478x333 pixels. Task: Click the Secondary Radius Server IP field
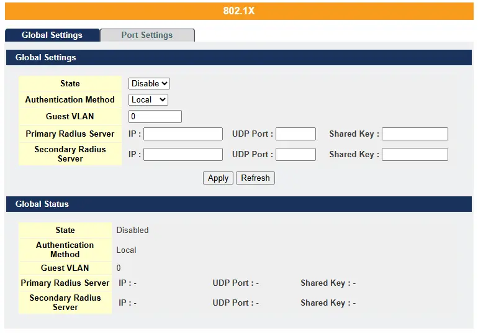click(183, 155)
